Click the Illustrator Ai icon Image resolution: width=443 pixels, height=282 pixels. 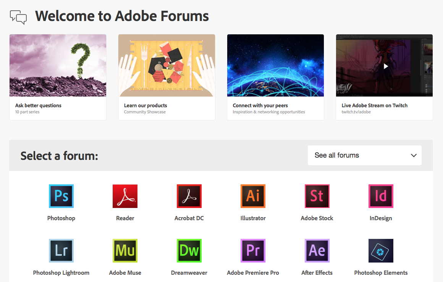coord(253,196)
